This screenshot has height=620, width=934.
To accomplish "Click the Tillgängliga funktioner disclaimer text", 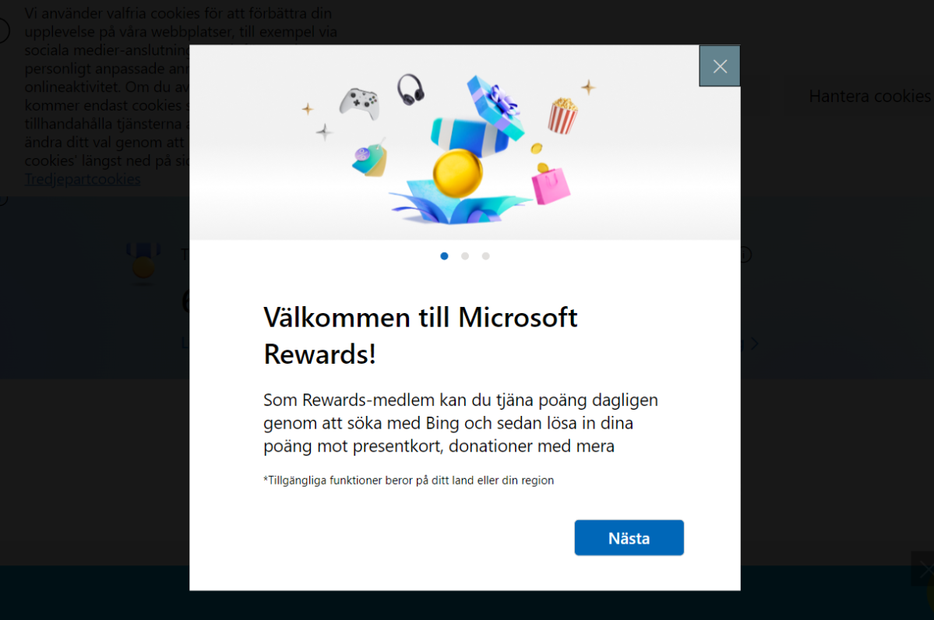I will (x=409, y=480).
